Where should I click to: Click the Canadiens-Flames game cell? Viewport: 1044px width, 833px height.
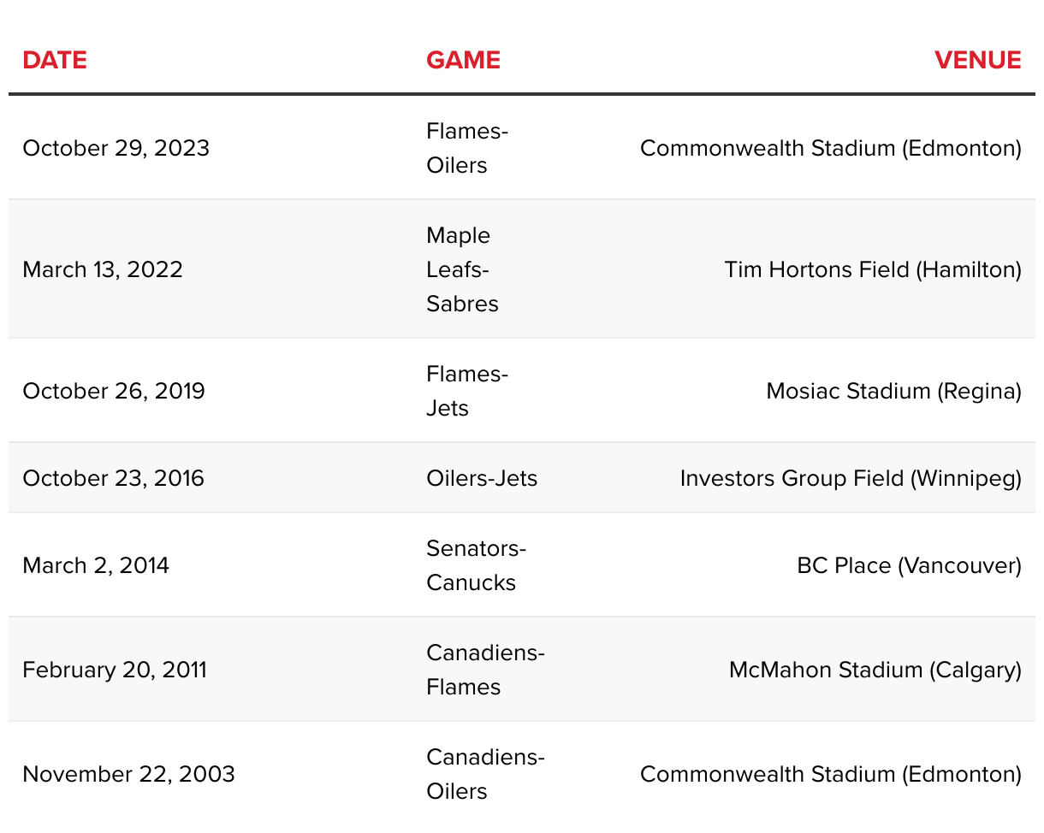point(485,670)
